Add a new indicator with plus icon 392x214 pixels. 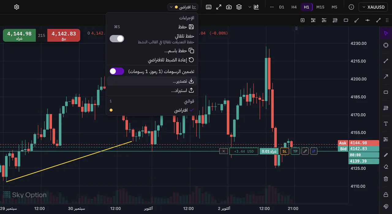pyautogui.click(x=303, y=20)
